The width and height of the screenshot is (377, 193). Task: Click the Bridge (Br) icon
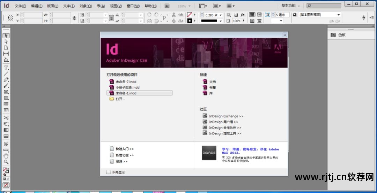[x=167, y=6]
